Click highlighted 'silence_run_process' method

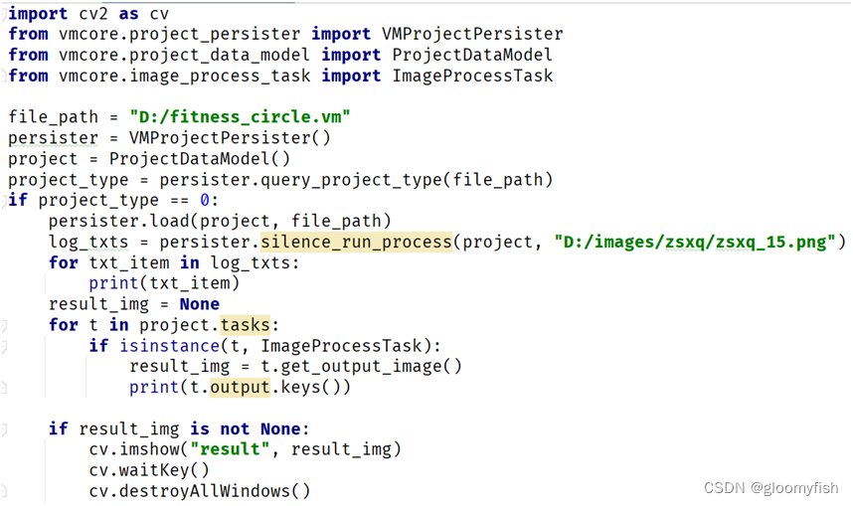(x=356, y=243)
